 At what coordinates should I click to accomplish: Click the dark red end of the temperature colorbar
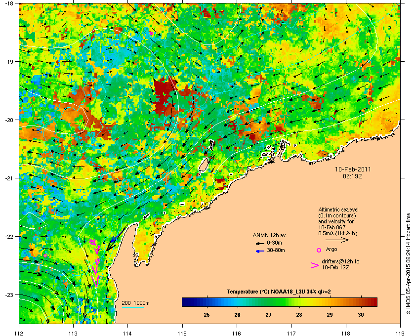pos(373,302)
